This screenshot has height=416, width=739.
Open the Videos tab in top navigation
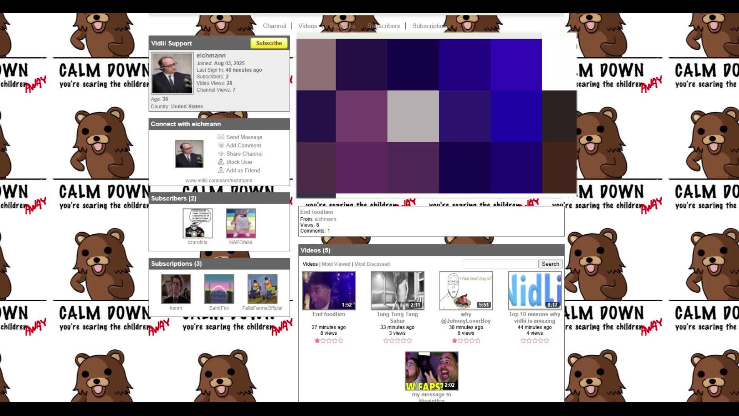click(308, 26)
